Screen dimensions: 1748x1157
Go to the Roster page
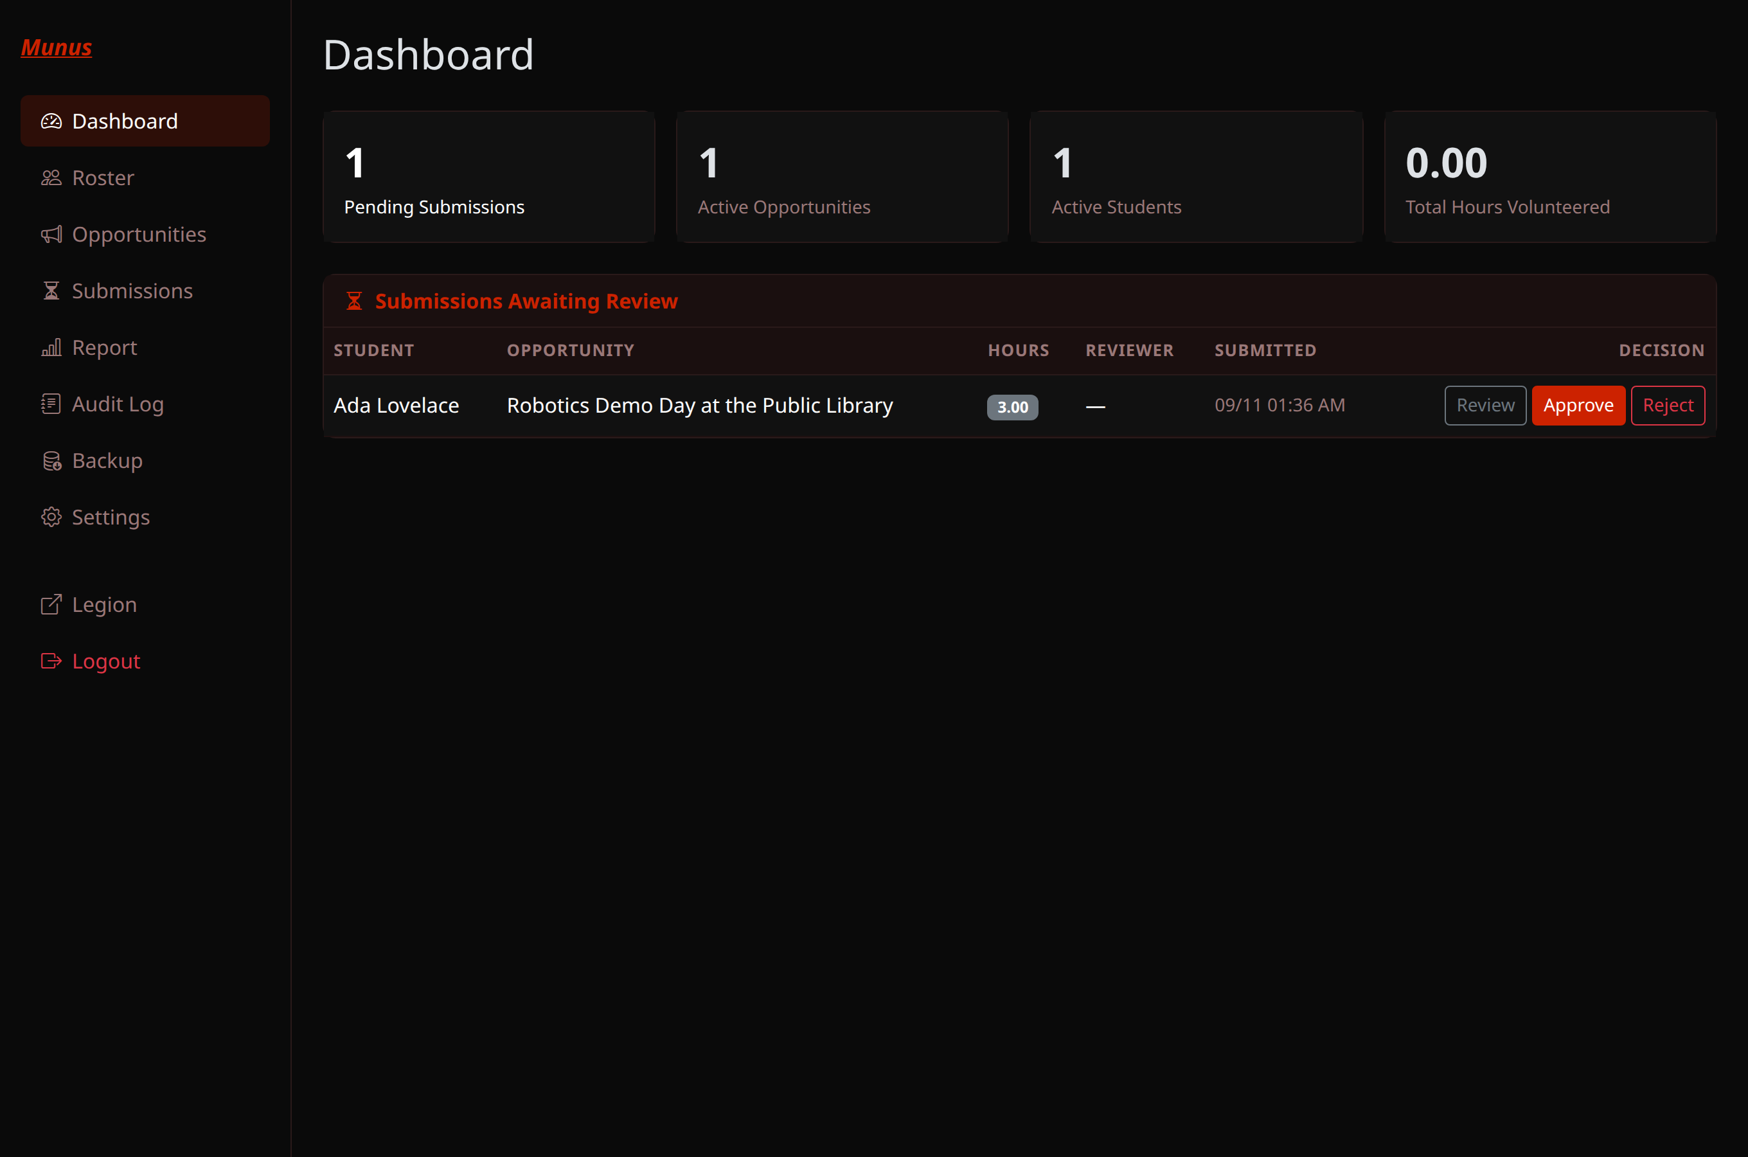[x=145, y=178]
